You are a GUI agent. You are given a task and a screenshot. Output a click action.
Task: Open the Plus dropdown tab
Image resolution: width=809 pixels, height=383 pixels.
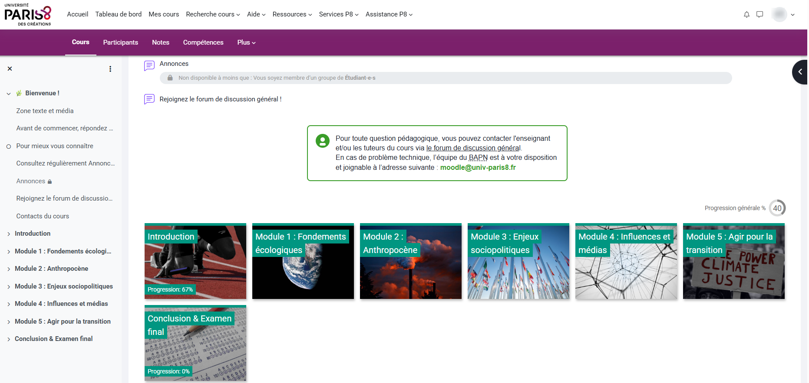[x=246, y=42]
